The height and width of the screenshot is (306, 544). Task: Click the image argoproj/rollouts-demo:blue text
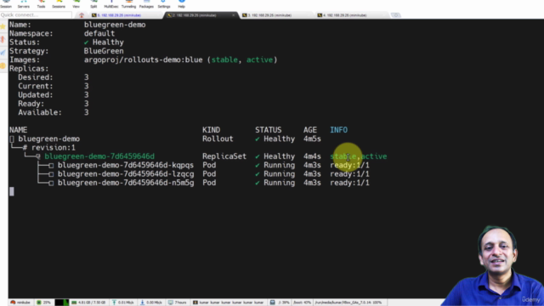click(144, 59)
